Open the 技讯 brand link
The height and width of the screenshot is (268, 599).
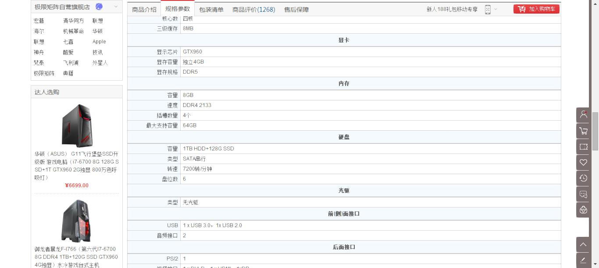97,52
